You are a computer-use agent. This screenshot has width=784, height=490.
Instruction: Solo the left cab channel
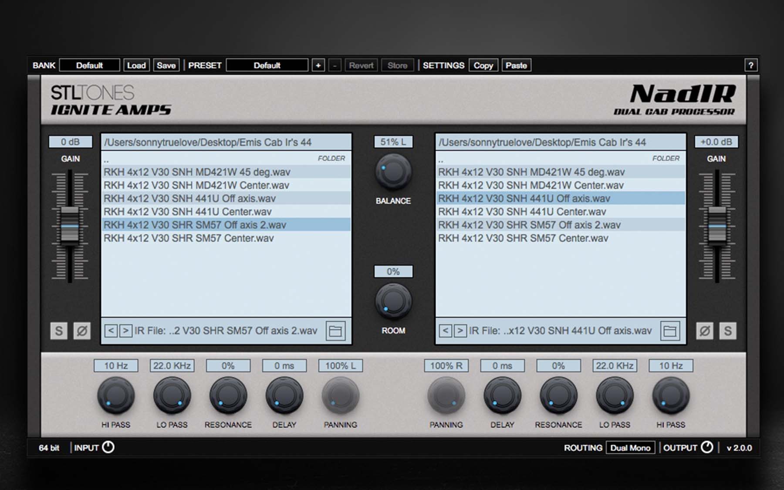(59, 331)
